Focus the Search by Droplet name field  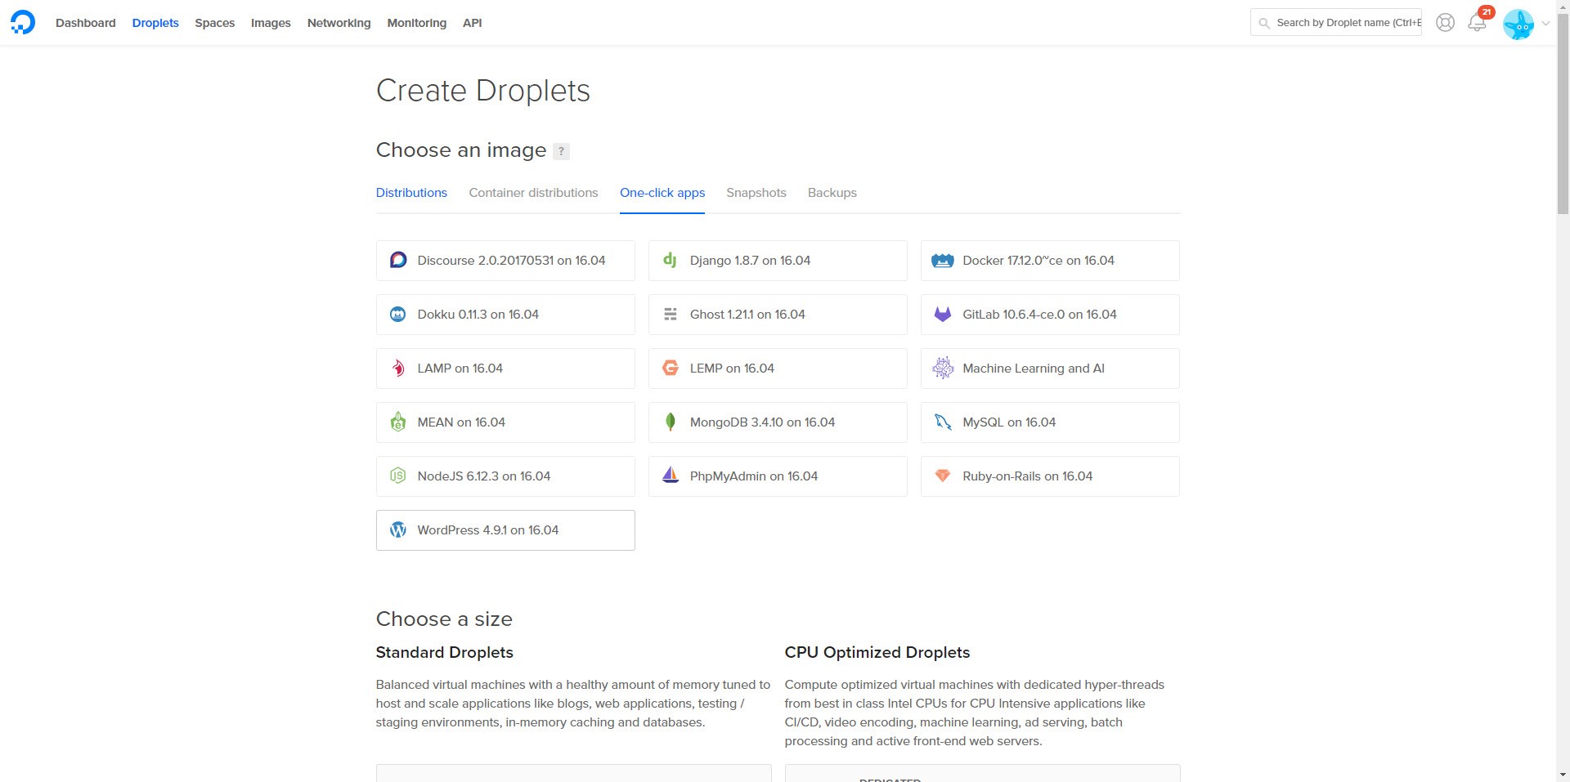1336,23
